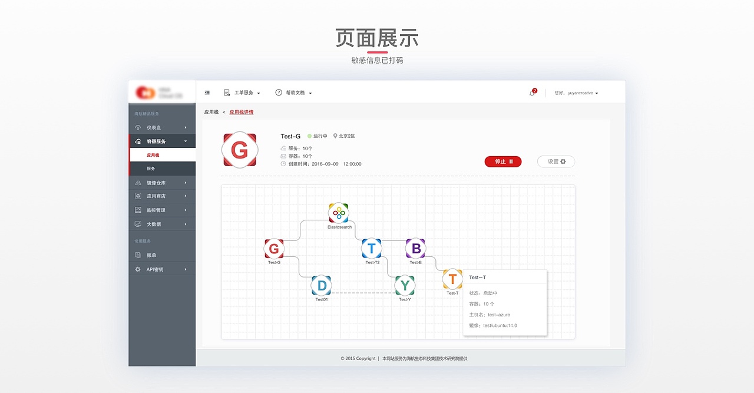Select the 服务 submenu item
The width and height of the screenshot is (754, 393).
[x=162, y=169]
